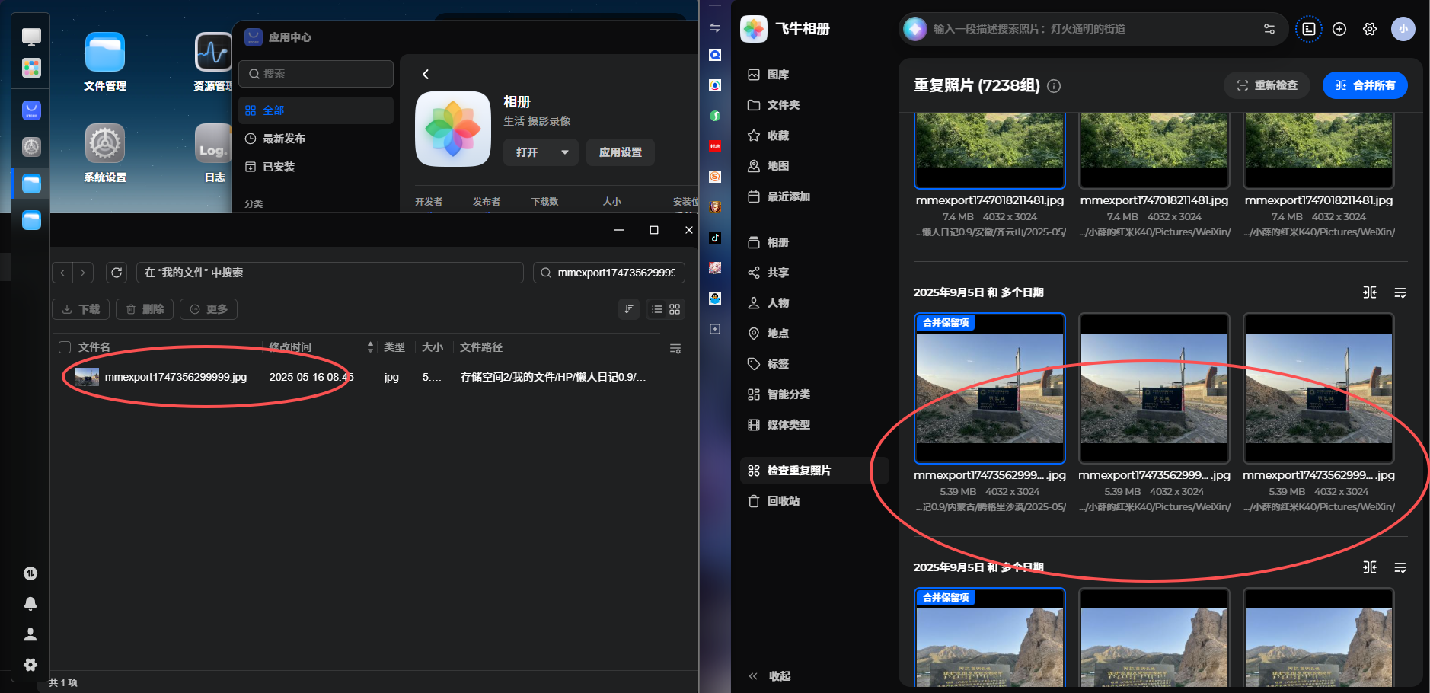The image size is (1430, 693).
Task: Click the photo description search box in 飞牛相册
Action: point(1093,29)
